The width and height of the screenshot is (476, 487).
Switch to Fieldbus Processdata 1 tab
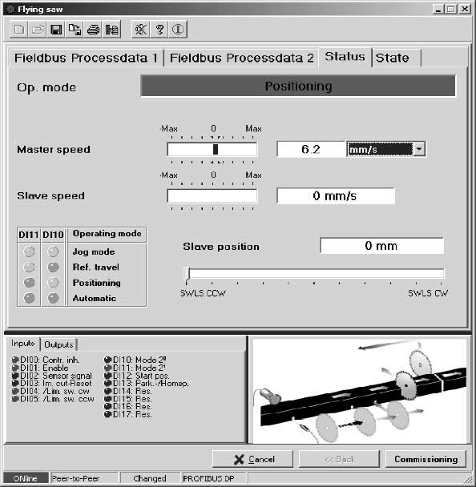(x=86, y=58)
